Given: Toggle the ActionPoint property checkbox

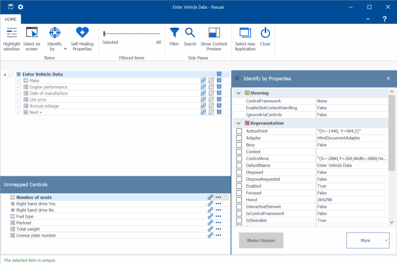Looking at the screenshot, I should coord(239,131).
